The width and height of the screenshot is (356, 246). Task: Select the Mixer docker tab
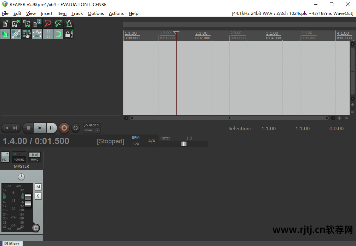pyautogui.click(x=14, y=244)
